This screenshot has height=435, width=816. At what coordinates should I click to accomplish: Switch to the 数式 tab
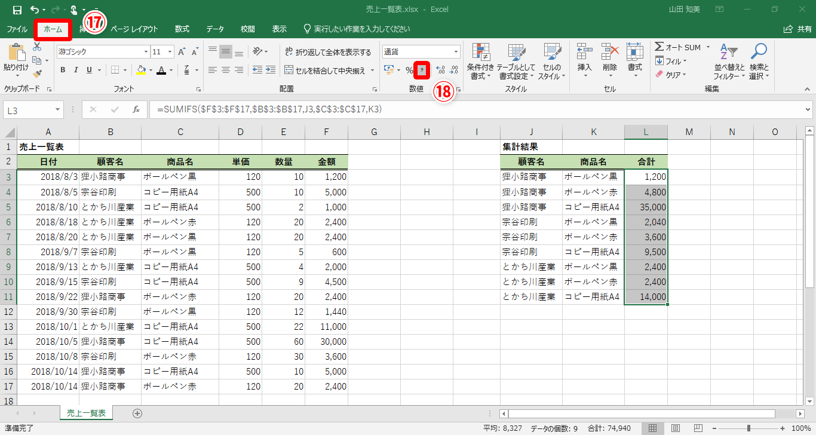pos(182,29)
